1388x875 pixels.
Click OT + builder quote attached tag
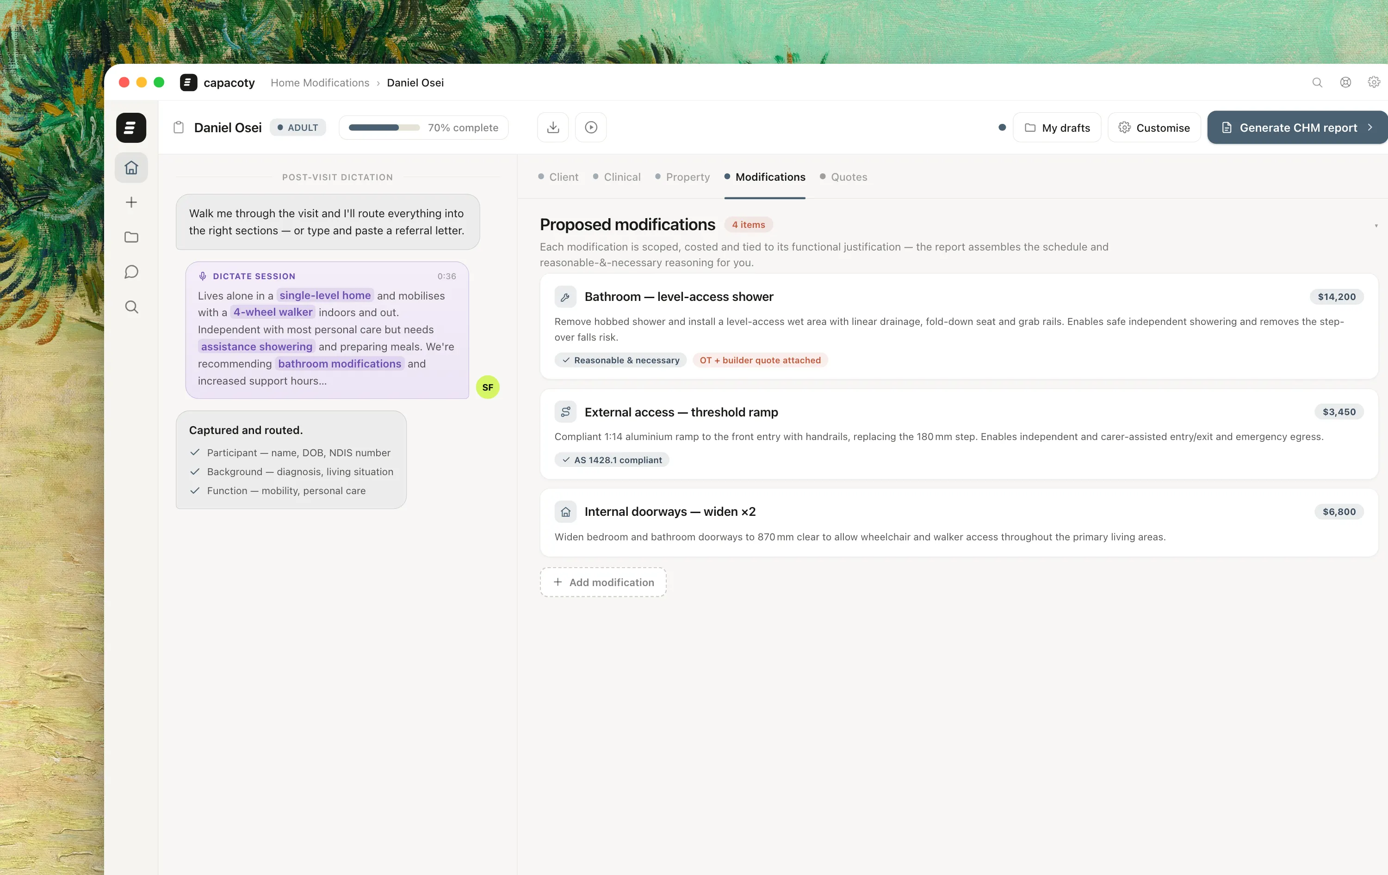(760, 360)
